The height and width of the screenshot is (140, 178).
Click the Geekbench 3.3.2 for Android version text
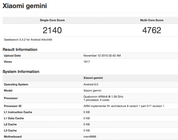pyautogui.click(x=28, y=40)
